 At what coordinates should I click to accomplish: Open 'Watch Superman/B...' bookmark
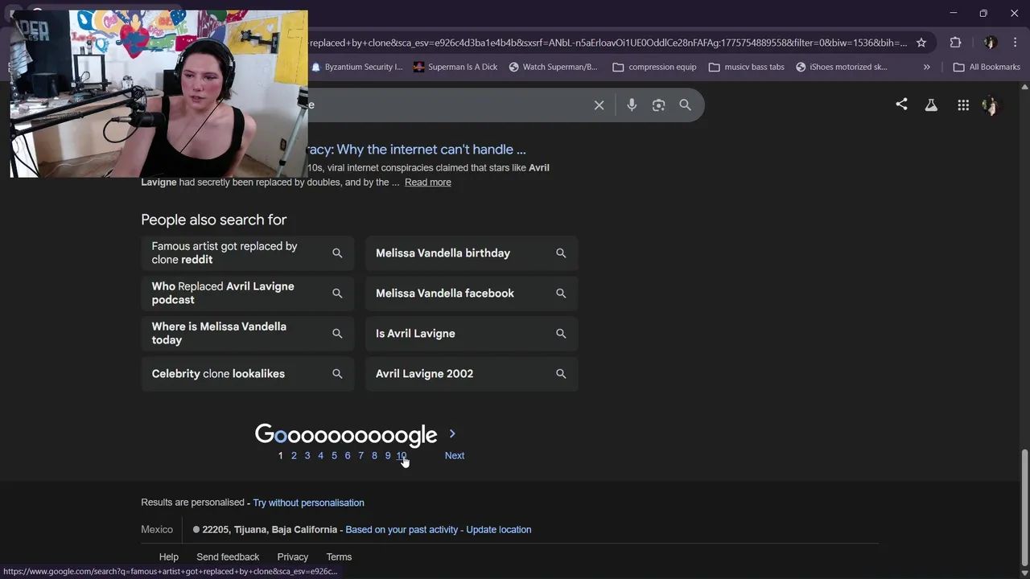[x=553, y=67]
